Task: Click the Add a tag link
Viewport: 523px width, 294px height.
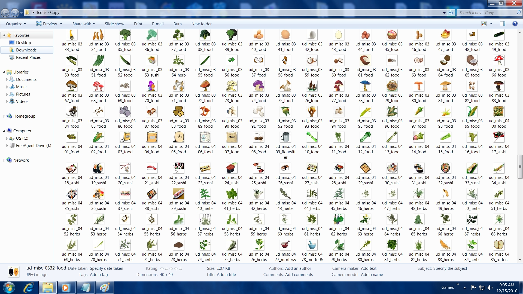Action: (99, 275)
